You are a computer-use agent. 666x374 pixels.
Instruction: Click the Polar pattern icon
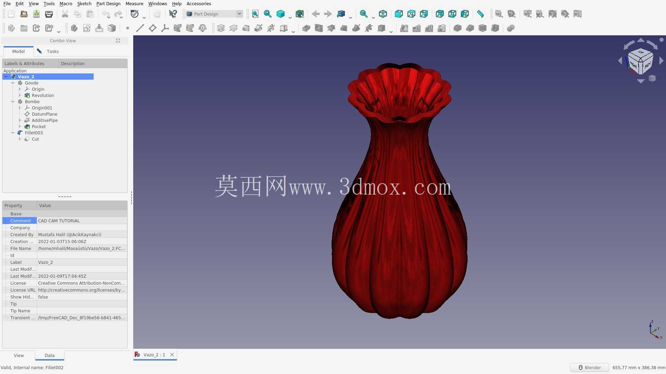pos(429,28)
